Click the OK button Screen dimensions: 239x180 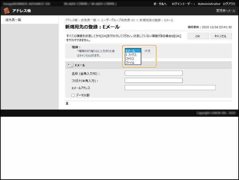click(x=198, y=36)
